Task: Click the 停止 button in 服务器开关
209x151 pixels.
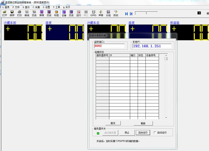Action: coord(127,133)
